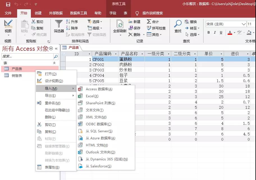Open 导出(E) submenu in context menu
Image resolution: width=256 pixels, height=180 pixels.
[56, 96]
